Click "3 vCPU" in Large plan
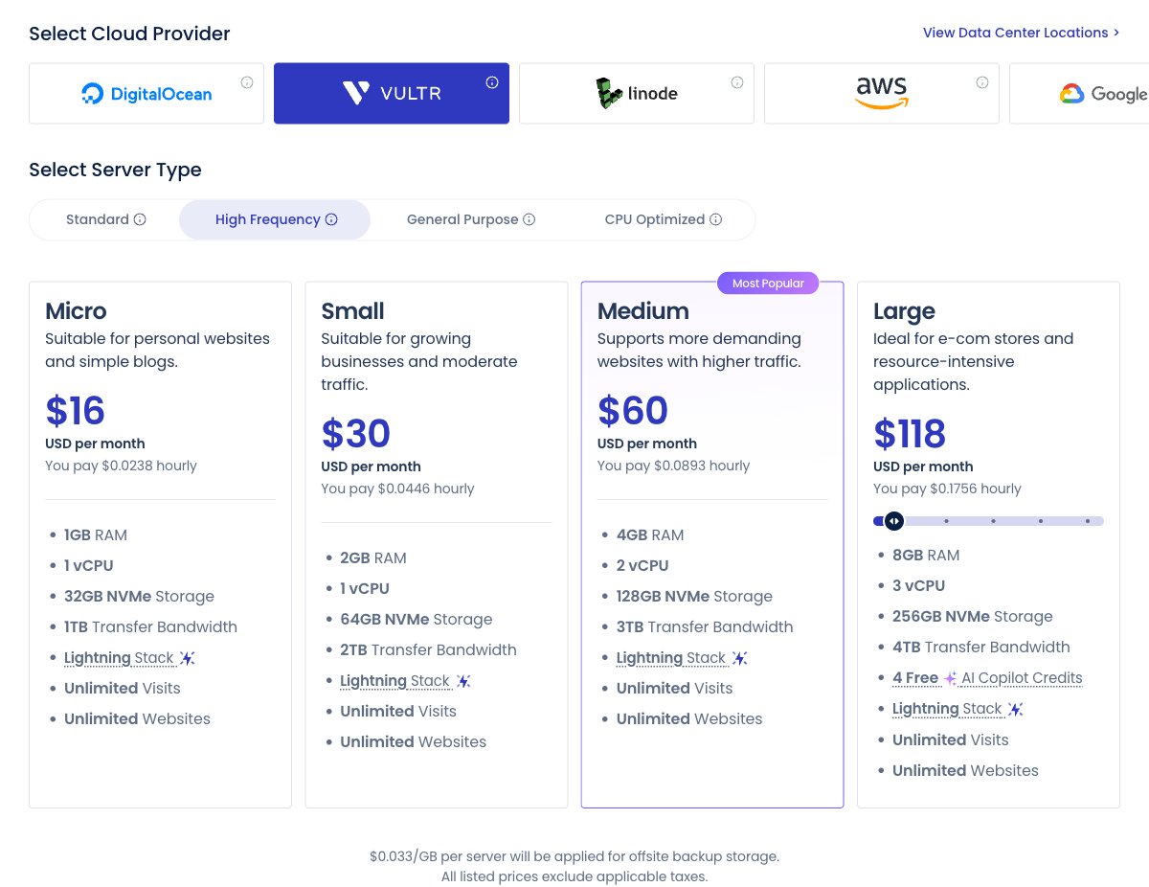The height and width of the screenshot is (887, 1149). click(x=918, y=586)
